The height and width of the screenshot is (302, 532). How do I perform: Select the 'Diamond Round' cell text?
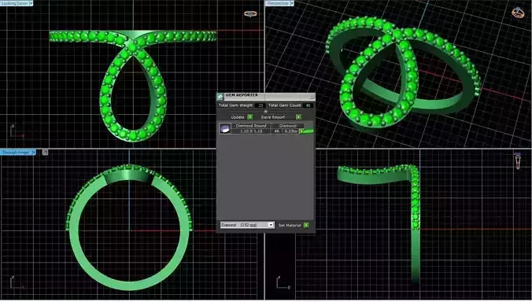tap(251, 126)
